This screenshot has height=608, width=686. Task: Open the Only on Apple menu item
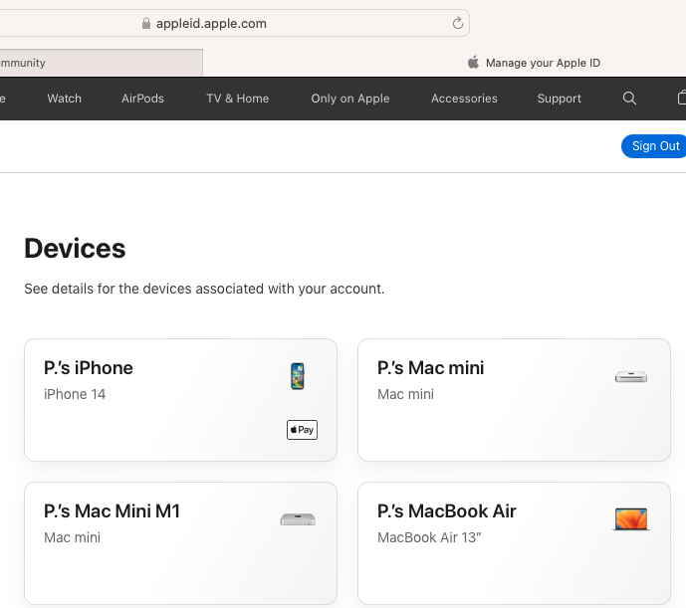coord(350,99)
